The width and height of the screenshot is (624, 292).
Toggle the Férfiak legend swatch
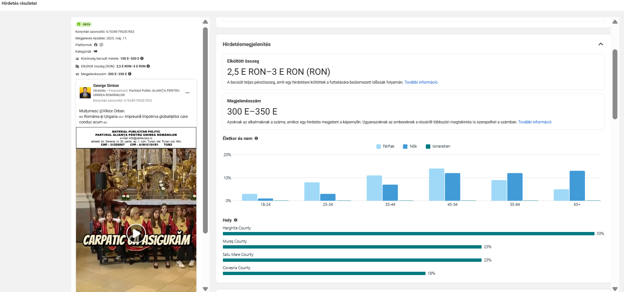point(379,147)
